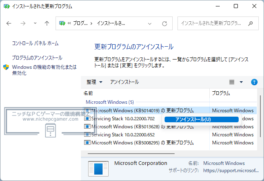Select the KB5008295 update row
Image resolution: width=264 pixels, height=181 pixels.
click(170, 143)
